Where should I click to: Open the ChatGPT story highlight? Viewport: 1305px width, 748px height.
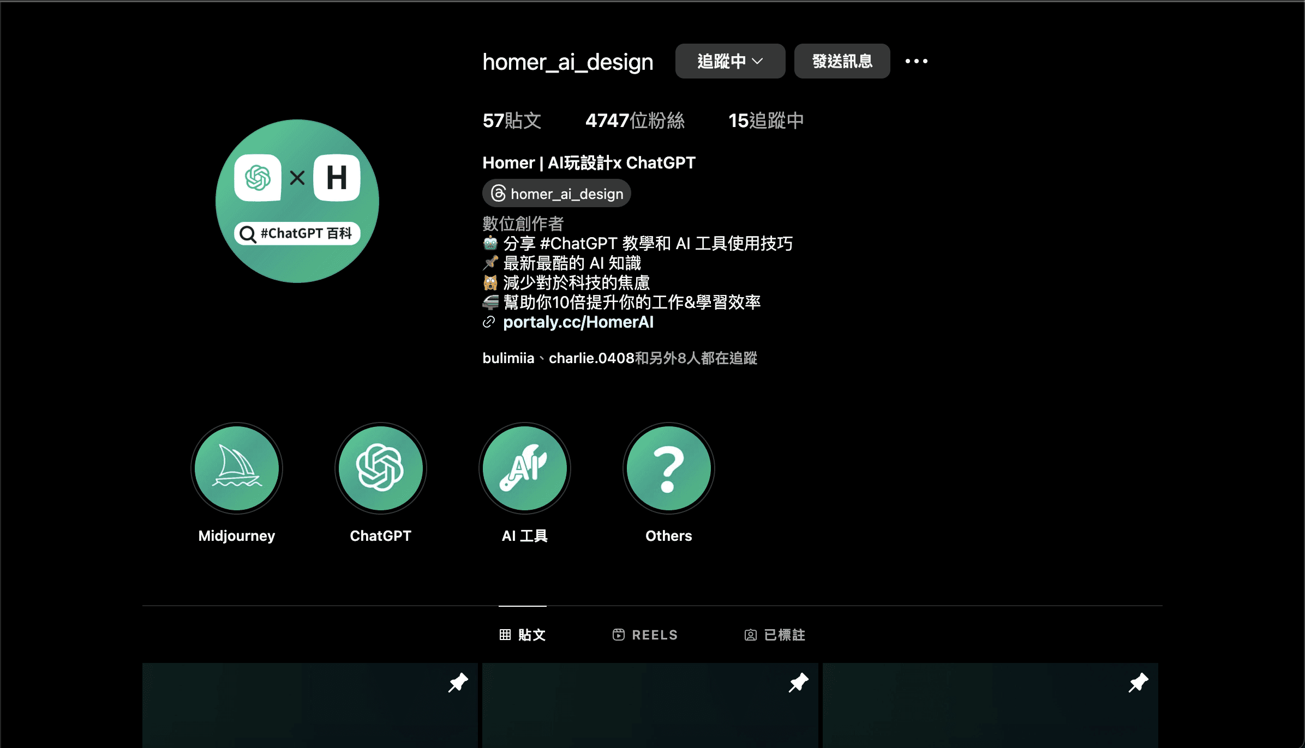pyautogui.click(x=381, y=468)
